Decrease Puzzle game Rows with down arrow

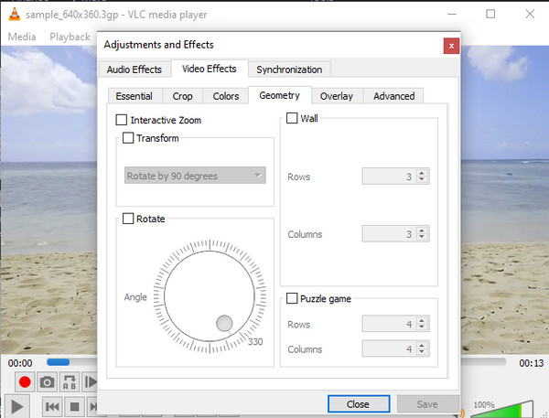coord(422,327)
